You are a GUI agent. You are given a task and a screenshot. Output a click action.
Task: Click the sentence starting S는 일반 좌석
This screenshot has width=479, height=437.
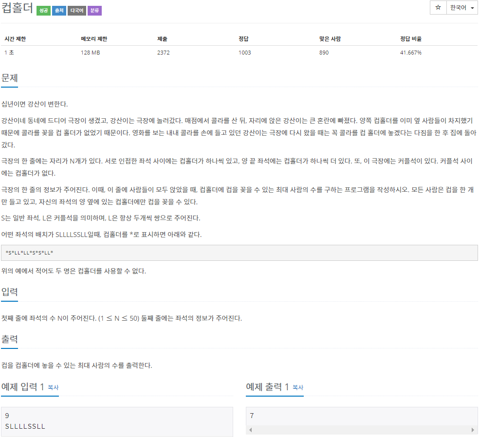(x=101, y=218)
